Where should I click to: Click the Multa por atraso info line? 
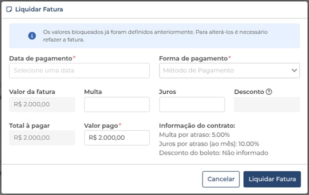pos(194,135)
